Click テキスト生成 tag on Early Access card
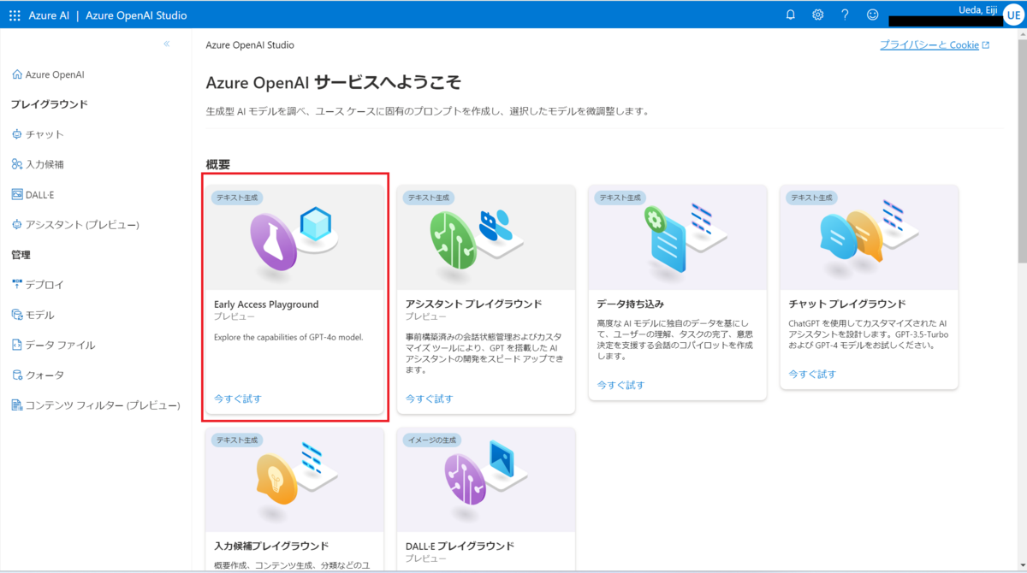This screenshot has height=573, width=1027. pyautogui.click(x=237, y=198)
